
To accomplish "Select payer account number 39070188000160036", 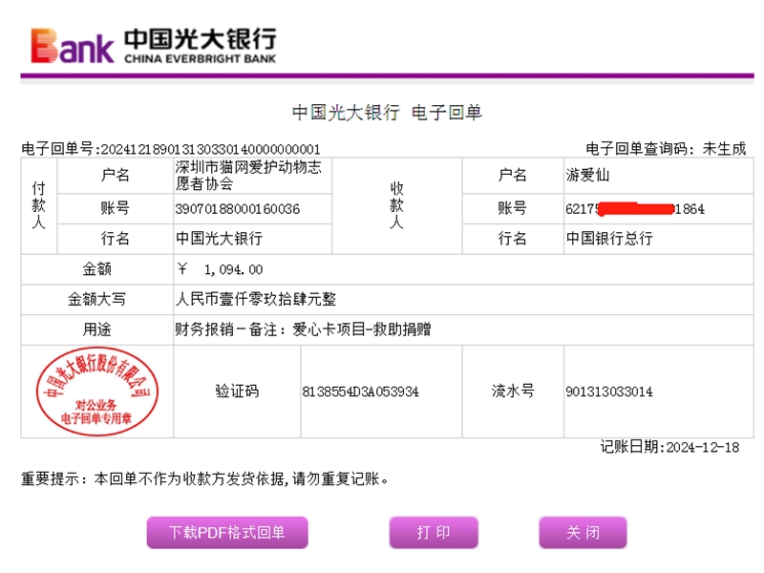I will [x=237, y=209].
